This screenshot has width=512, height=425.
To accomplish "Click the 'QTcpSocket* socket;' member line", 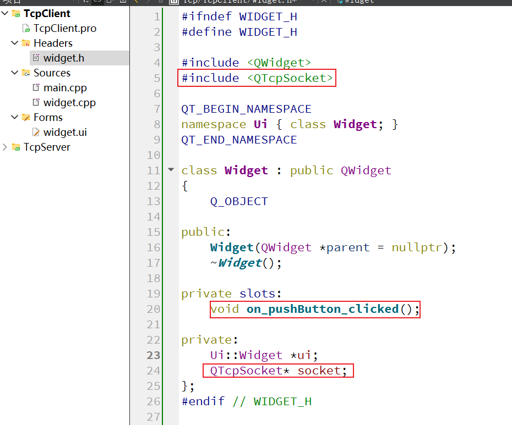I will (x=279, y=371).
